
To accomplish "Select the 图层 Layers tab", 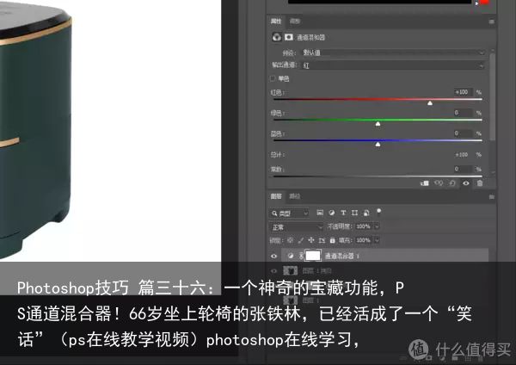I will pyautogui.click(x=276, y=196).
